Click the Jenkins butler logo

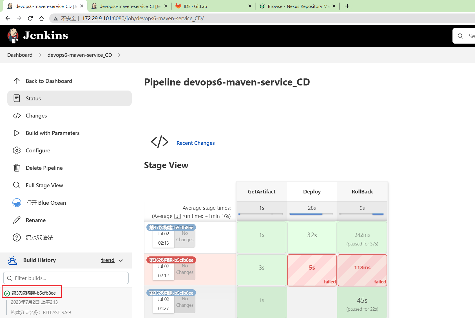pyautogui.click(x=13, y=36)
